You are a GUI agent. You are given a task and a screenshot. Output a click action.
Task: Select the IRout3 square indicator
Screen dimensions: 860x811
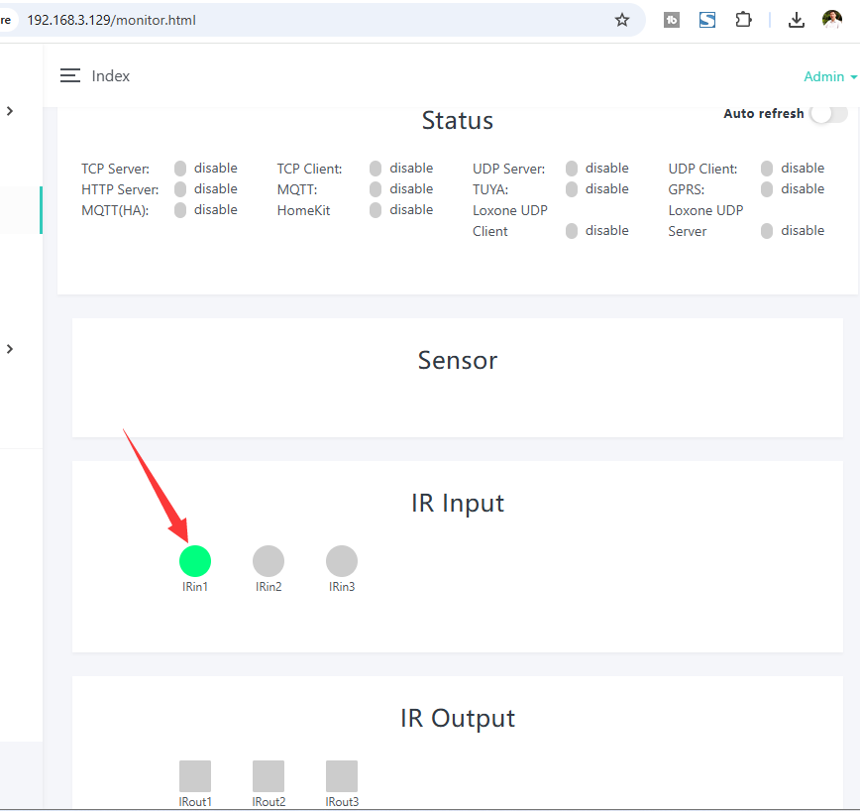pyautogui.click(x=342, y=776)
